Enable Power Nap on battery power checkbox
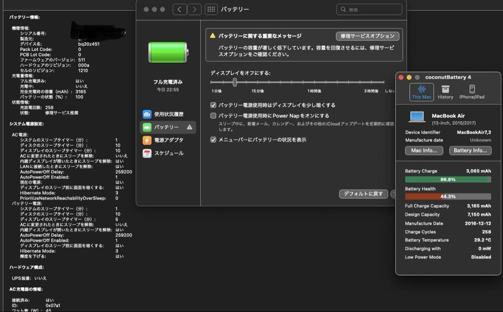The height and width of the screenshot is (312, 503). 213,116
